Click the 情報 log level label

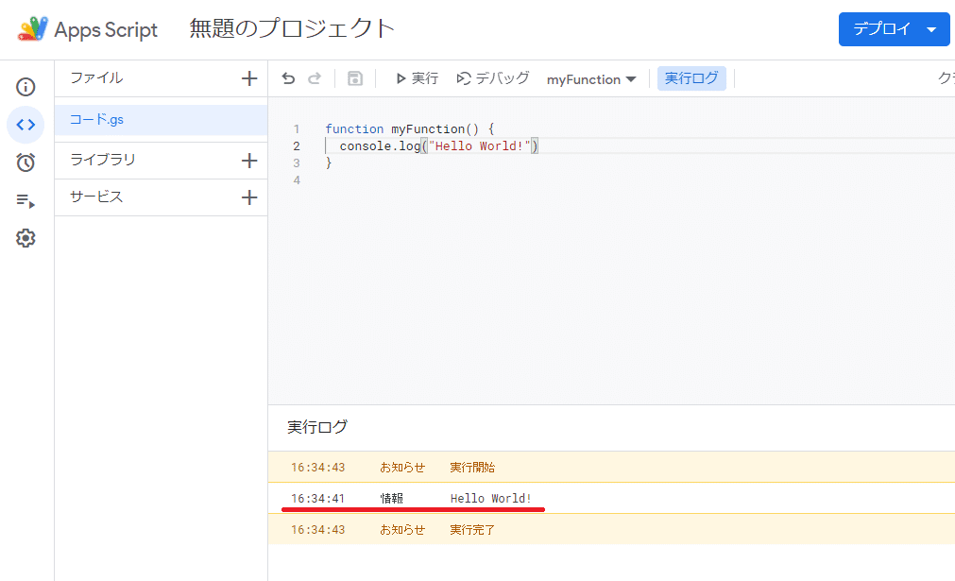pos(392,498)
